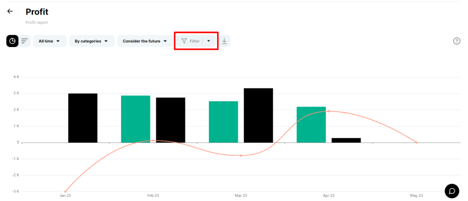Viewport: 468px width, 201px height.
Task: Click the Filter funnel button
Action: (191, 41)
